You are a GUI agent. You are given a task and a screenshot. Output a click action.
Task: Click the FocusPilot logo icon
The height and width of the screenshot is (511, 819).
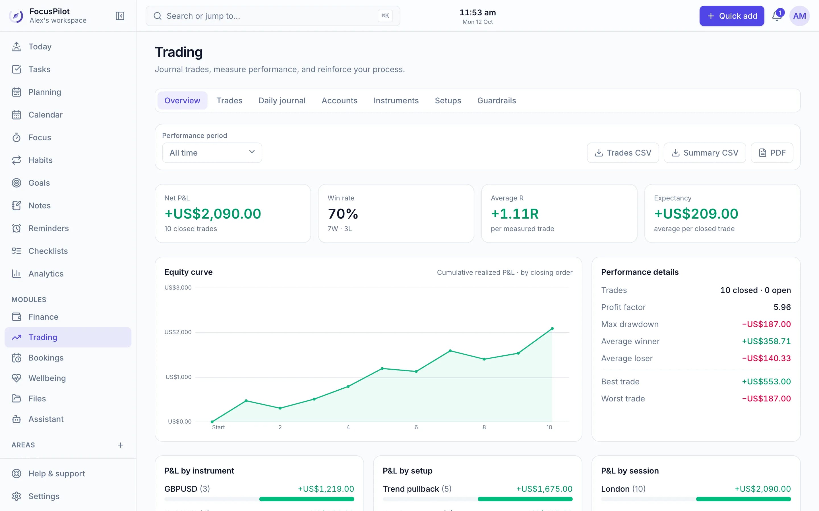(16, 16)
